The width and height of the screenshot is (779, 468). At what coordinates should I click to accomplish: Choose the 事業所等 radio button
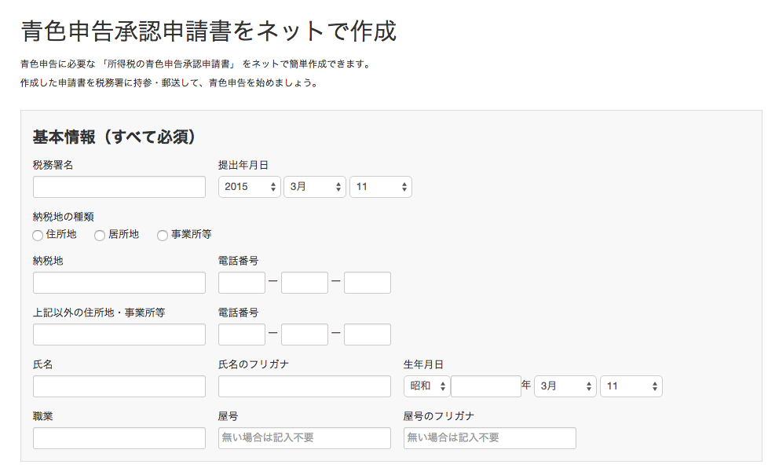pos(163,235)
